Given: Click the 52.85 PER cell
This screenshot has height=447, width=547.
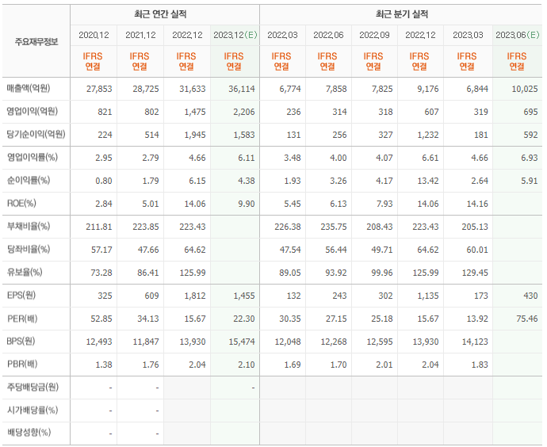Looking at the screenshot, I should [x=101, y=319].
